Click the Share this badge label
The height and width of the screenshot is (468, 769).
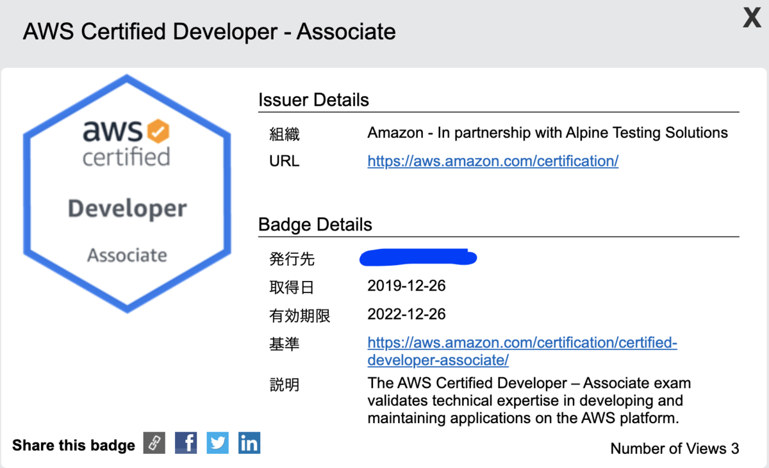(x=74, y=446)
